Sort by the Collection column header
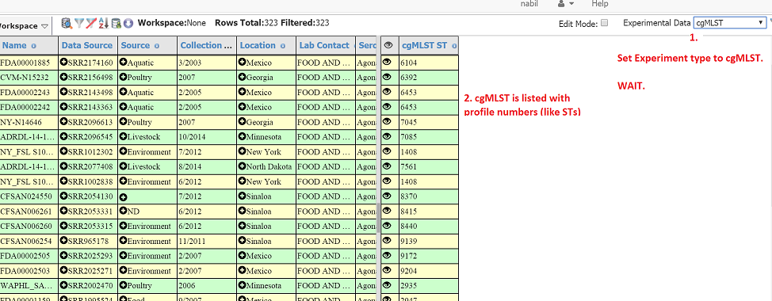The width and height of the screenshot is (772, 301). (x=206, y=45)
